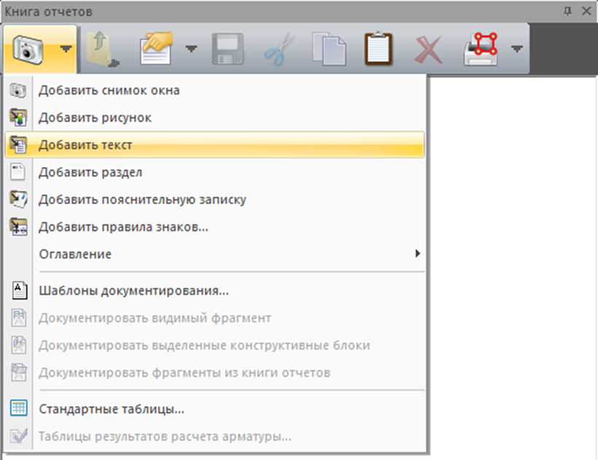Click the hand pointing at document icon
This screenshot has width=598, height=460.
pyautogui.click(x=156, y=49)
